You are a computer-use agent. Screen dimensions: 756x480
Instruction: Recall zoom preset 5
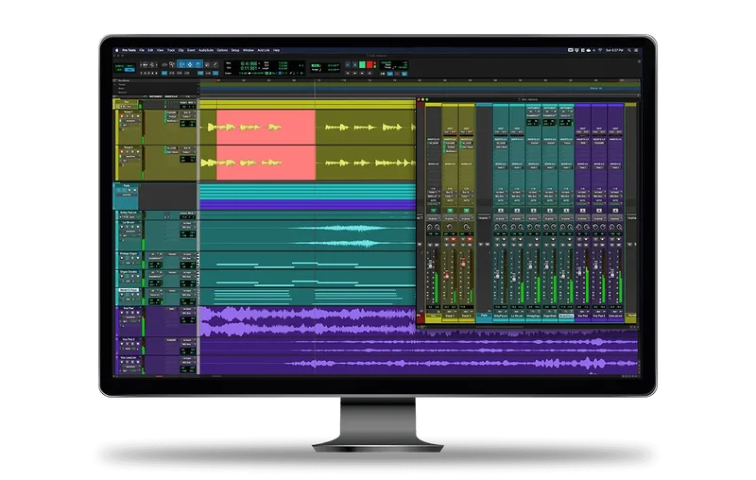[156, 74]
